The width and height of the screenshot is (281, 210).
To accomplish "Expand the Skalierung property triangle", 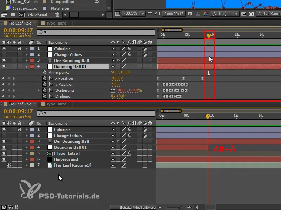I will click(38, 90).
